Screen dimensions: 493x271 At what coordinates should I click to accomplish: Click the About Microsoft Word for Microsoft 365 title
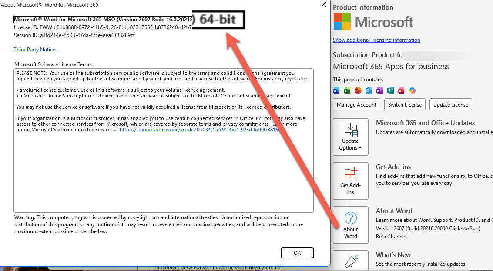pyautogui.click(x=50, y=5)
